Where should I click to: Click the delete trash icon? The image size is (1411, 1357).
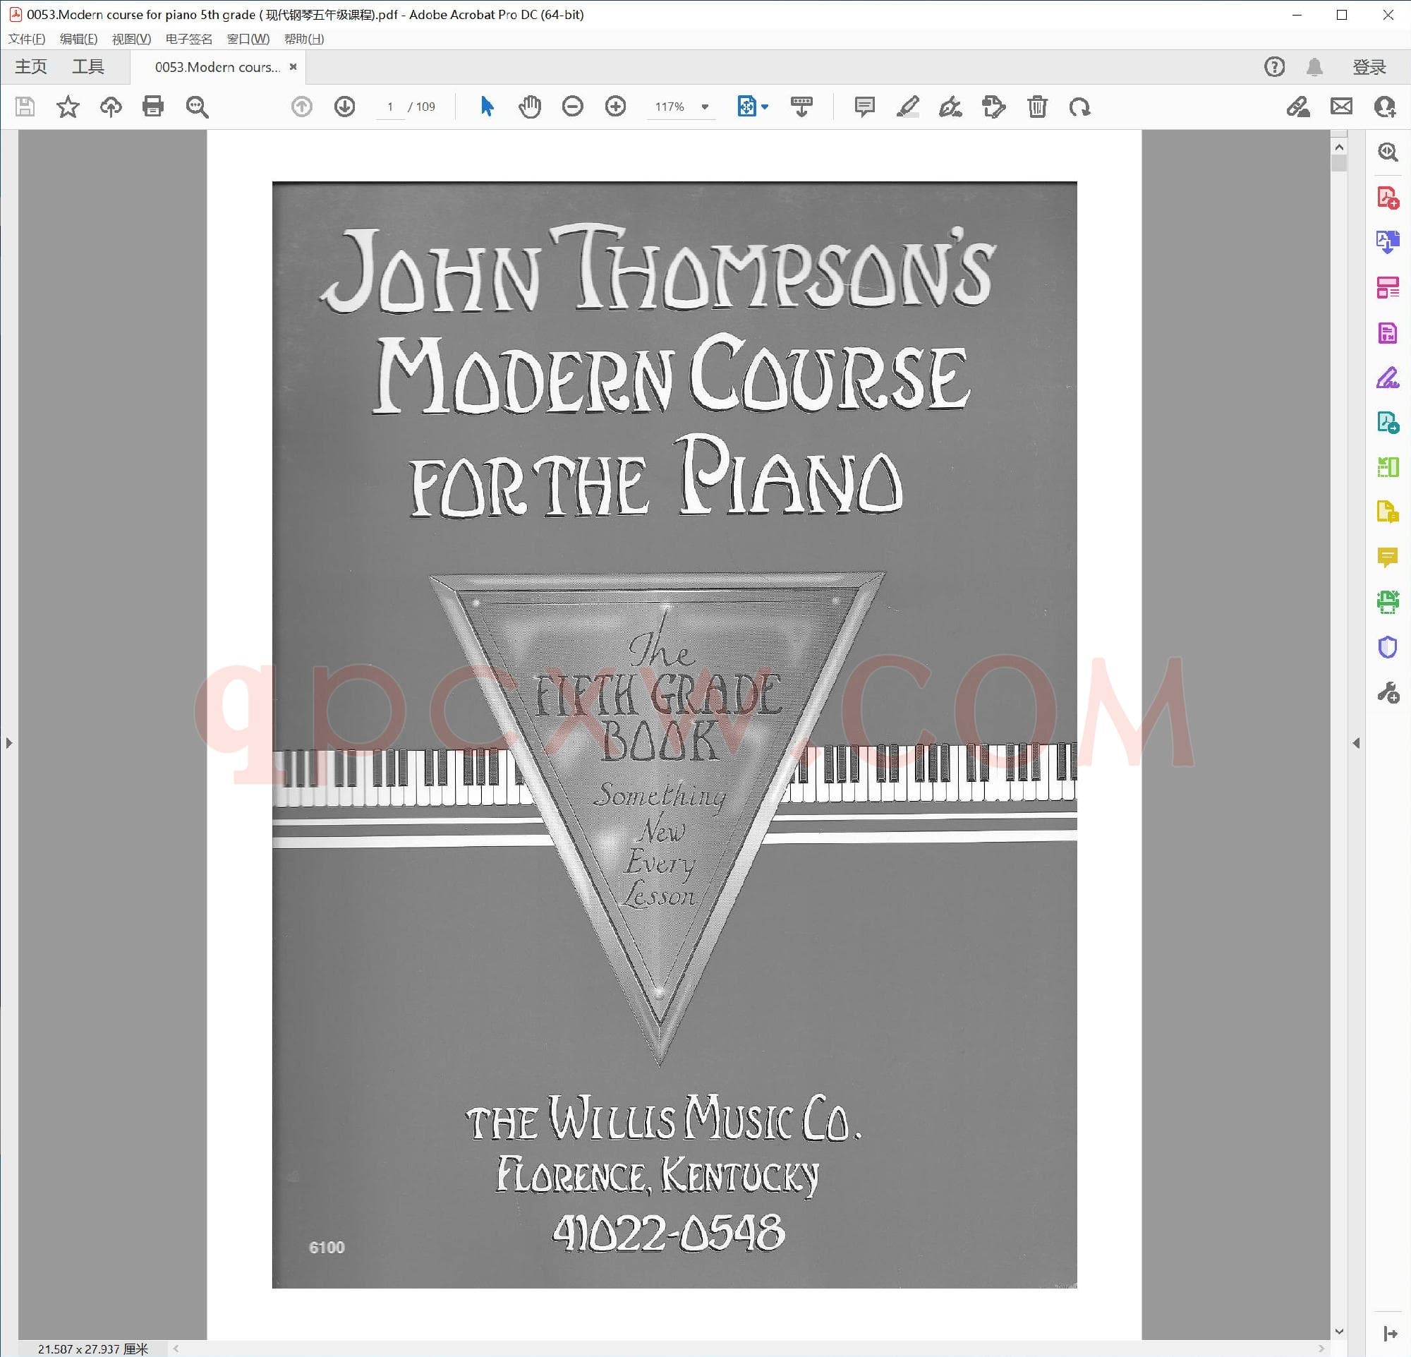pyautogui.click(x=1036, y=107)
